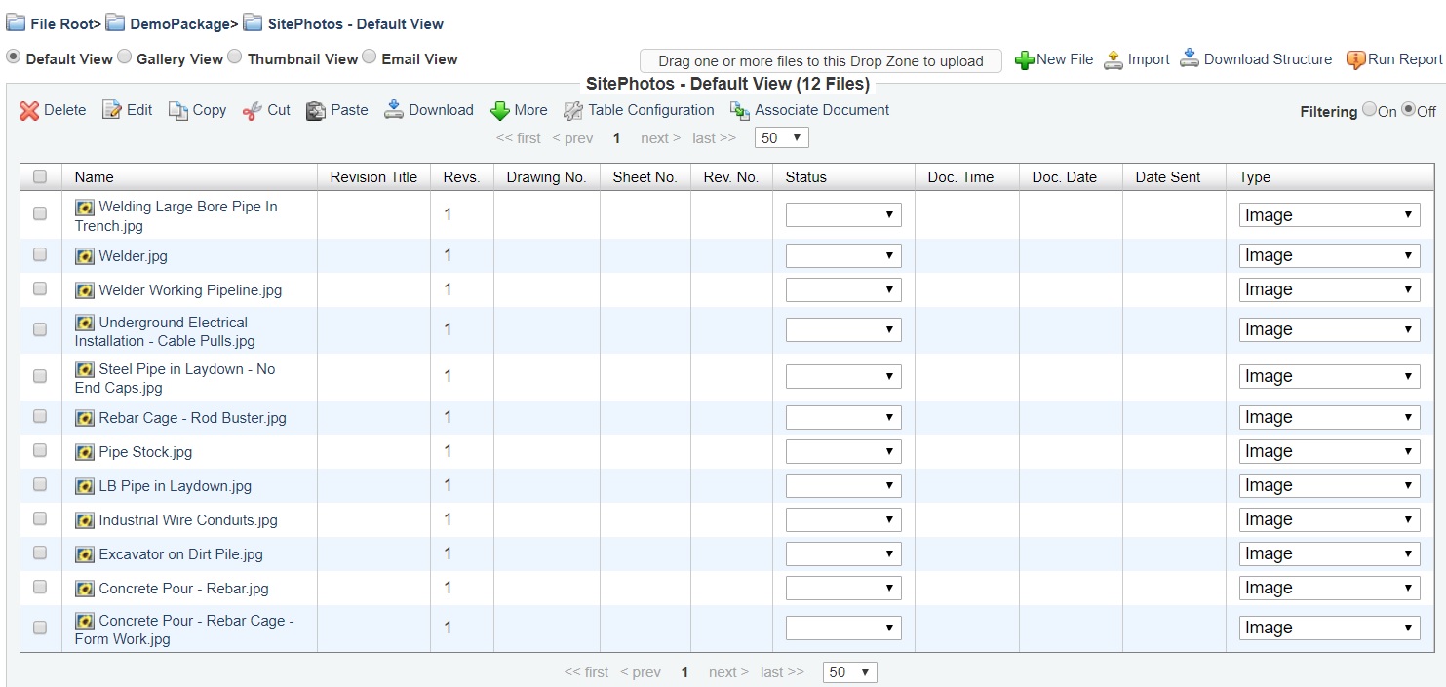Screen dimensions: 1446x687
Task: Click the file upload Drop Zone box
Action: (821, 61)
